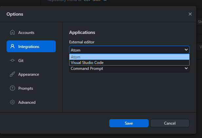Close the Options dialog with X
The image size is (202, 138).
point(190,14)
